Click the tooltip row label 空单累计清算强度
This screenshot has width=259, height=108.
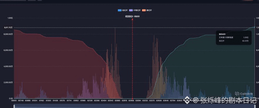pos(226,37)
